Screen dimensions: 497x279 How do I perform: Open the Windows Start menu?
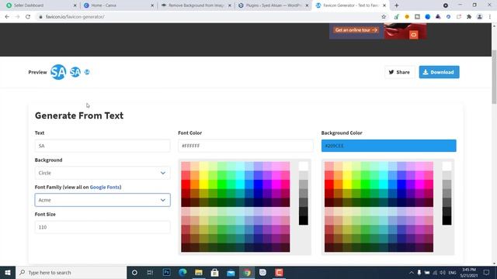coord(8,272)
